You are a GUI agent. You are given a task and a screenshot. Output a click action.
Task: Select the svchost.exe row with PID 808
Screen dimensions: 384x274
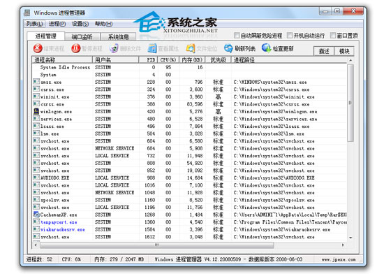[x=189, y=163]
